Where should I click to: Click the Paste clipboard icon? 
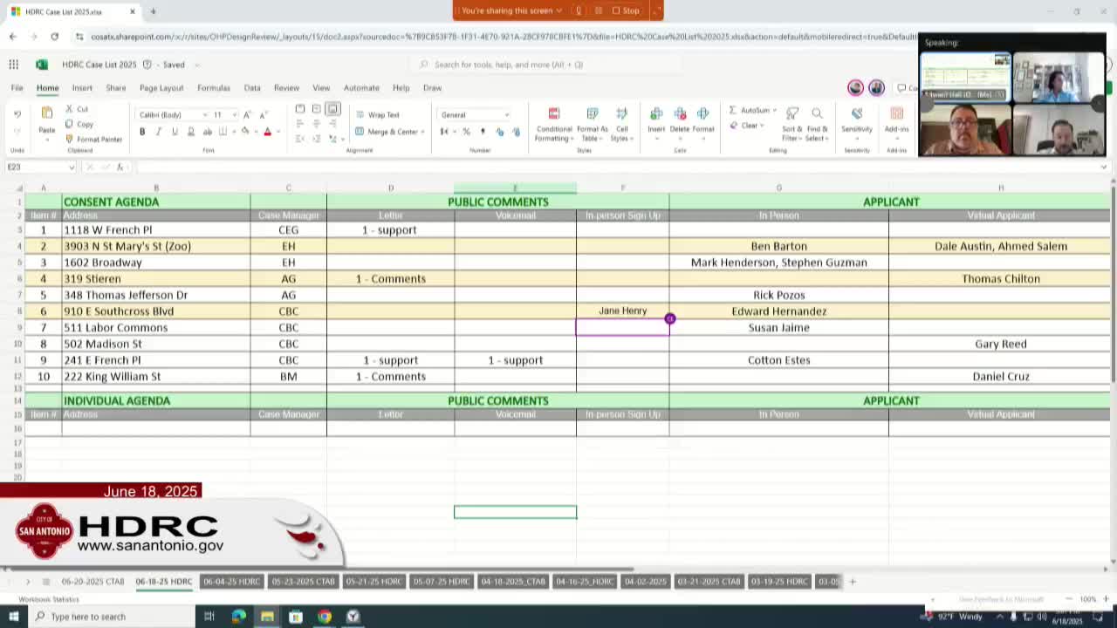[47, 114]
